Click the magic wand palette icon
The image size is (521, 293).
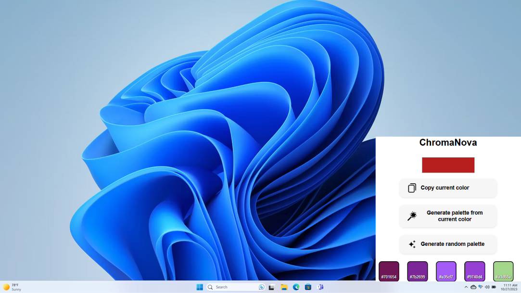(x=412, y=216)
